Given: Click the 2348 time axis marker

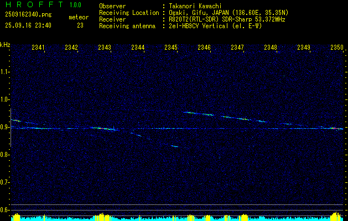Looking at the screenshot, I should click(271, 48).
